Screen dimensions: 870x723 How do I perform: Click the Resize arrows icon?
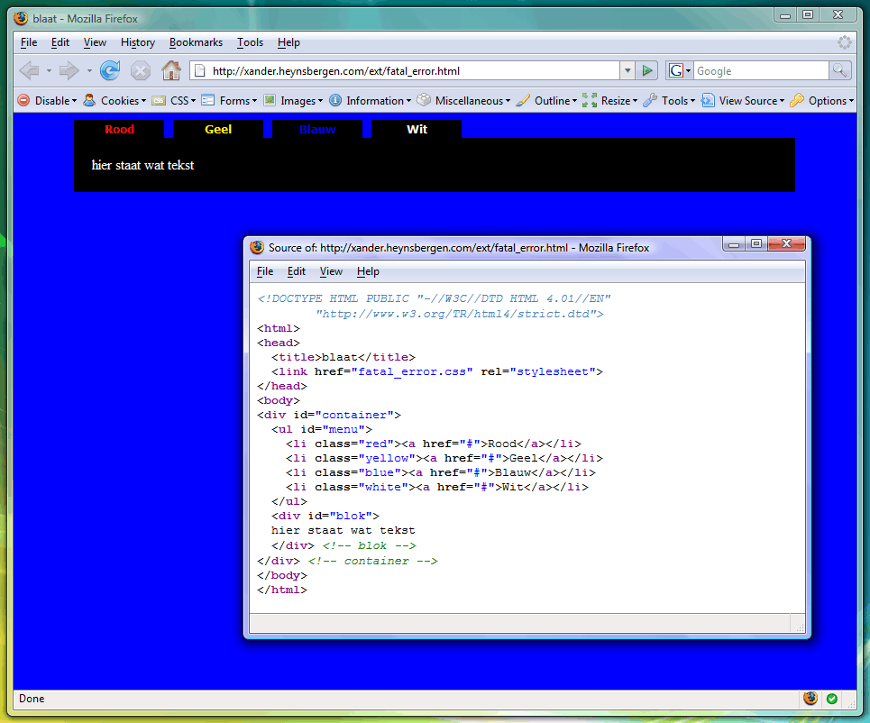tap(590, 100)
